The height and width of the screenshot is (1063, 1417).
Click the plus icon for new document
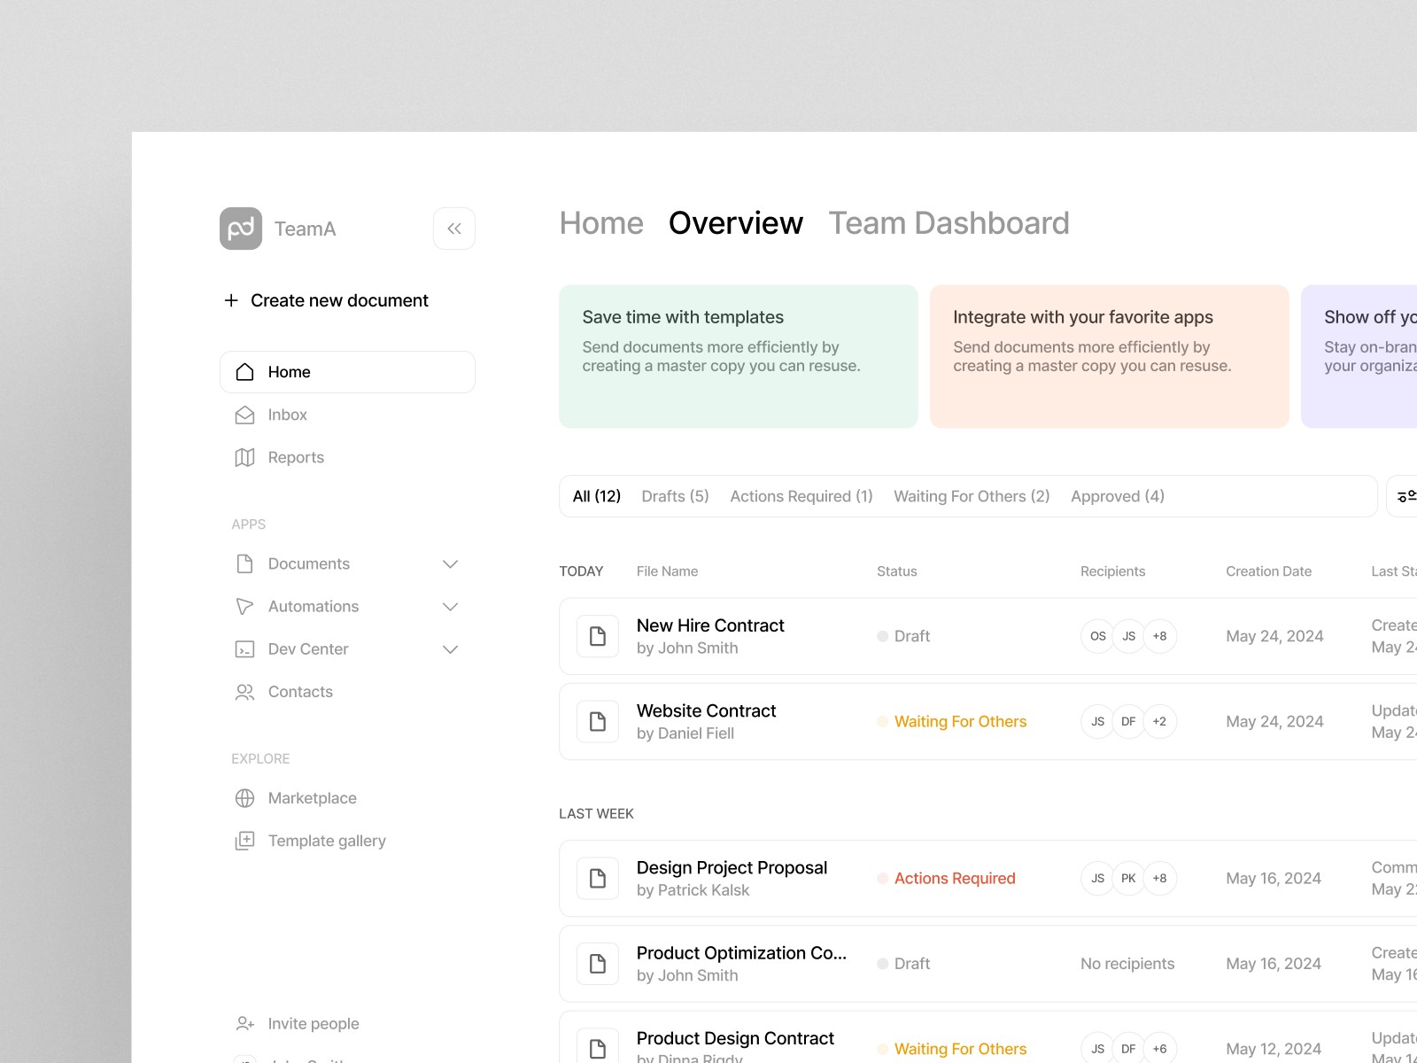tap(231, 300)
